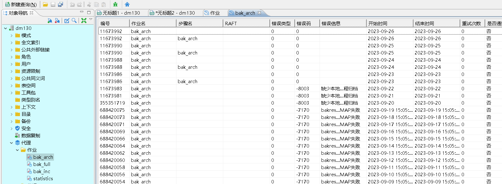The width and height of the screenshot is (502, 184).
Task: Select the 类型别名 tree item
Action: [31, 100]
